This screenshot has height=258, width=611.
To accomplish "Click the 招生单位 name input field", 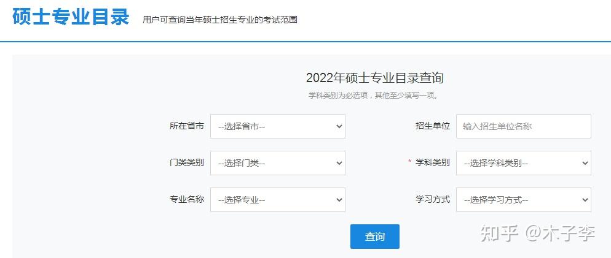I will point(523,126).
